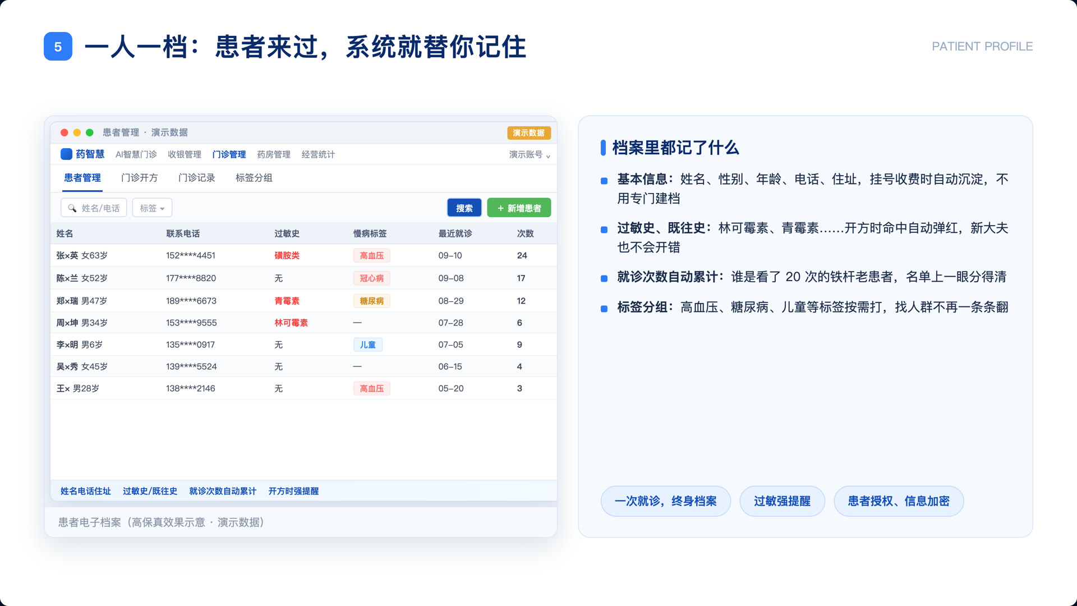Click the 过敏强提醒 pill

[x=782, y=501]
